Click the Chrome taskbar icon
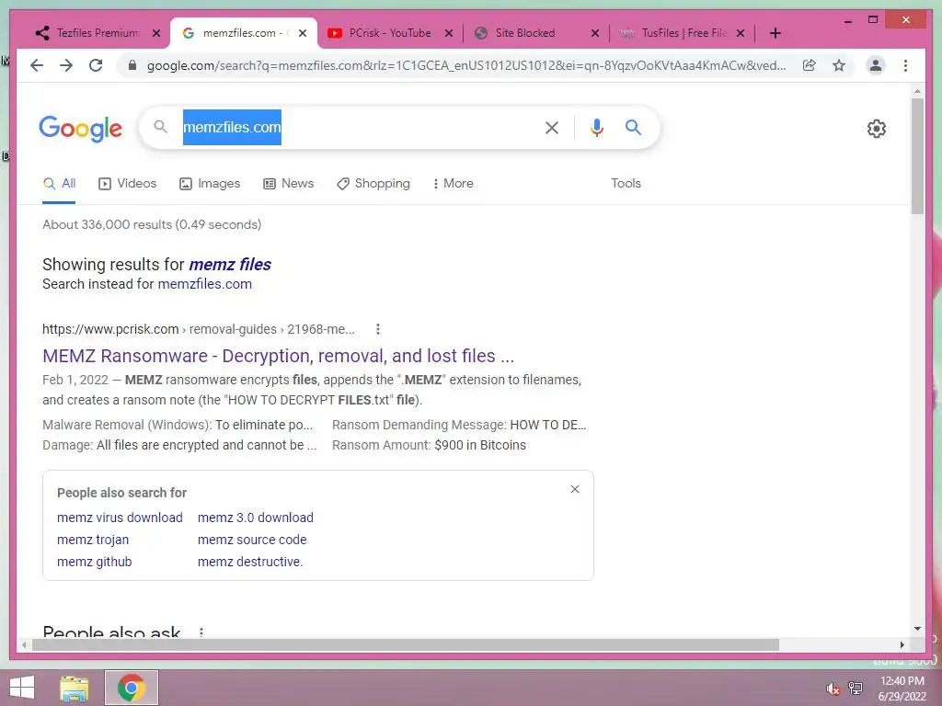The width and height of the screenshot is (942, 706). pyautogui.click(x=131, y=688)
